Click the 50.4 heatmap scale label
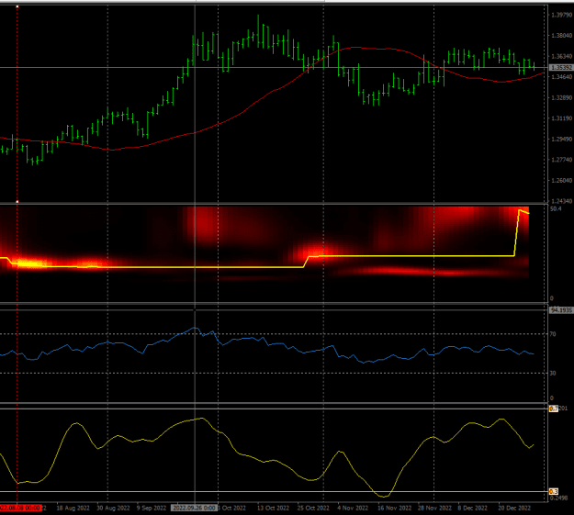The image size is (574, 515). [x=556, y=209]
